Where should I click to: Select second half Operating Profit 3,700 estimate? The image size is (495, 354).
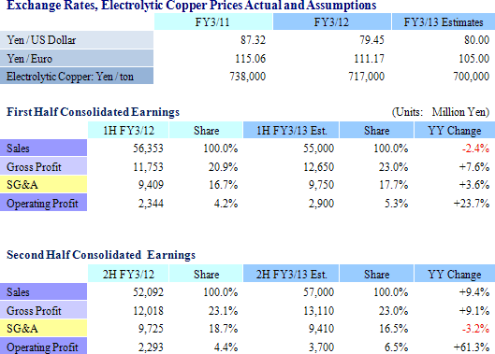(x=321, y=347)
